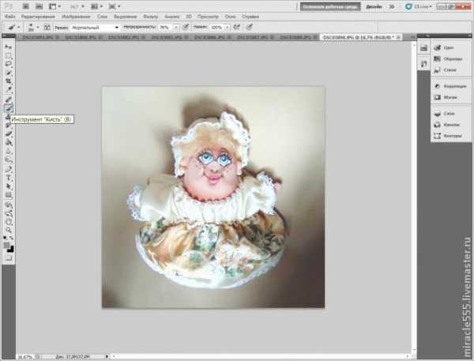Toggle tablet pressure controls size
Viewport: 474px width, 361px height.
(x=249, y=27)
